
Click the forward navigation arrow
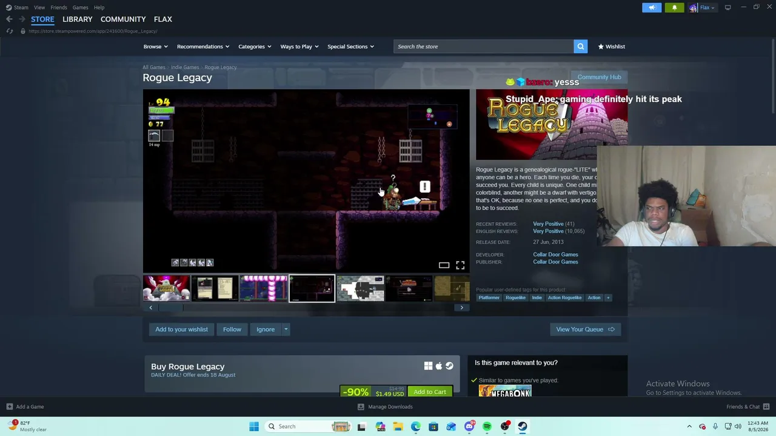click(22, 19)
